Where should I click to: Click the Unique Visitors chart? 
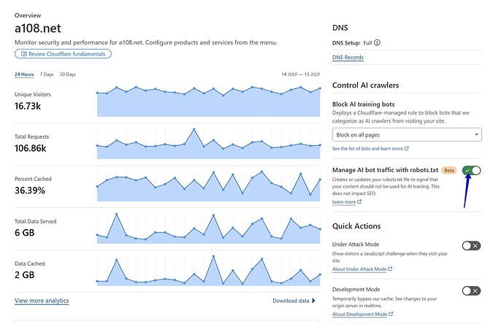point(209,101)
